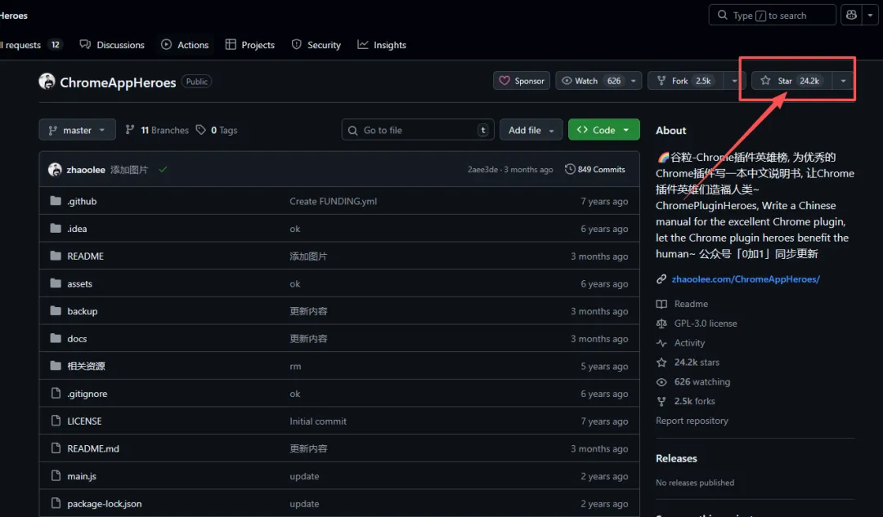Viewport: 883px width, 517px height.
Task: Switch to the Actions tab
Action: pos(185,45)
